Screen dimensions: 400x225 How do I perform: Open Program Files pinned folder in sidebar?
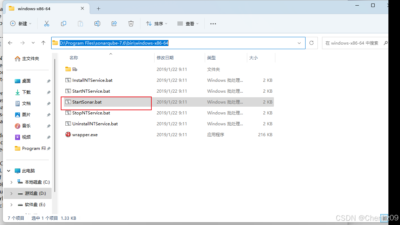pos(31,148)
